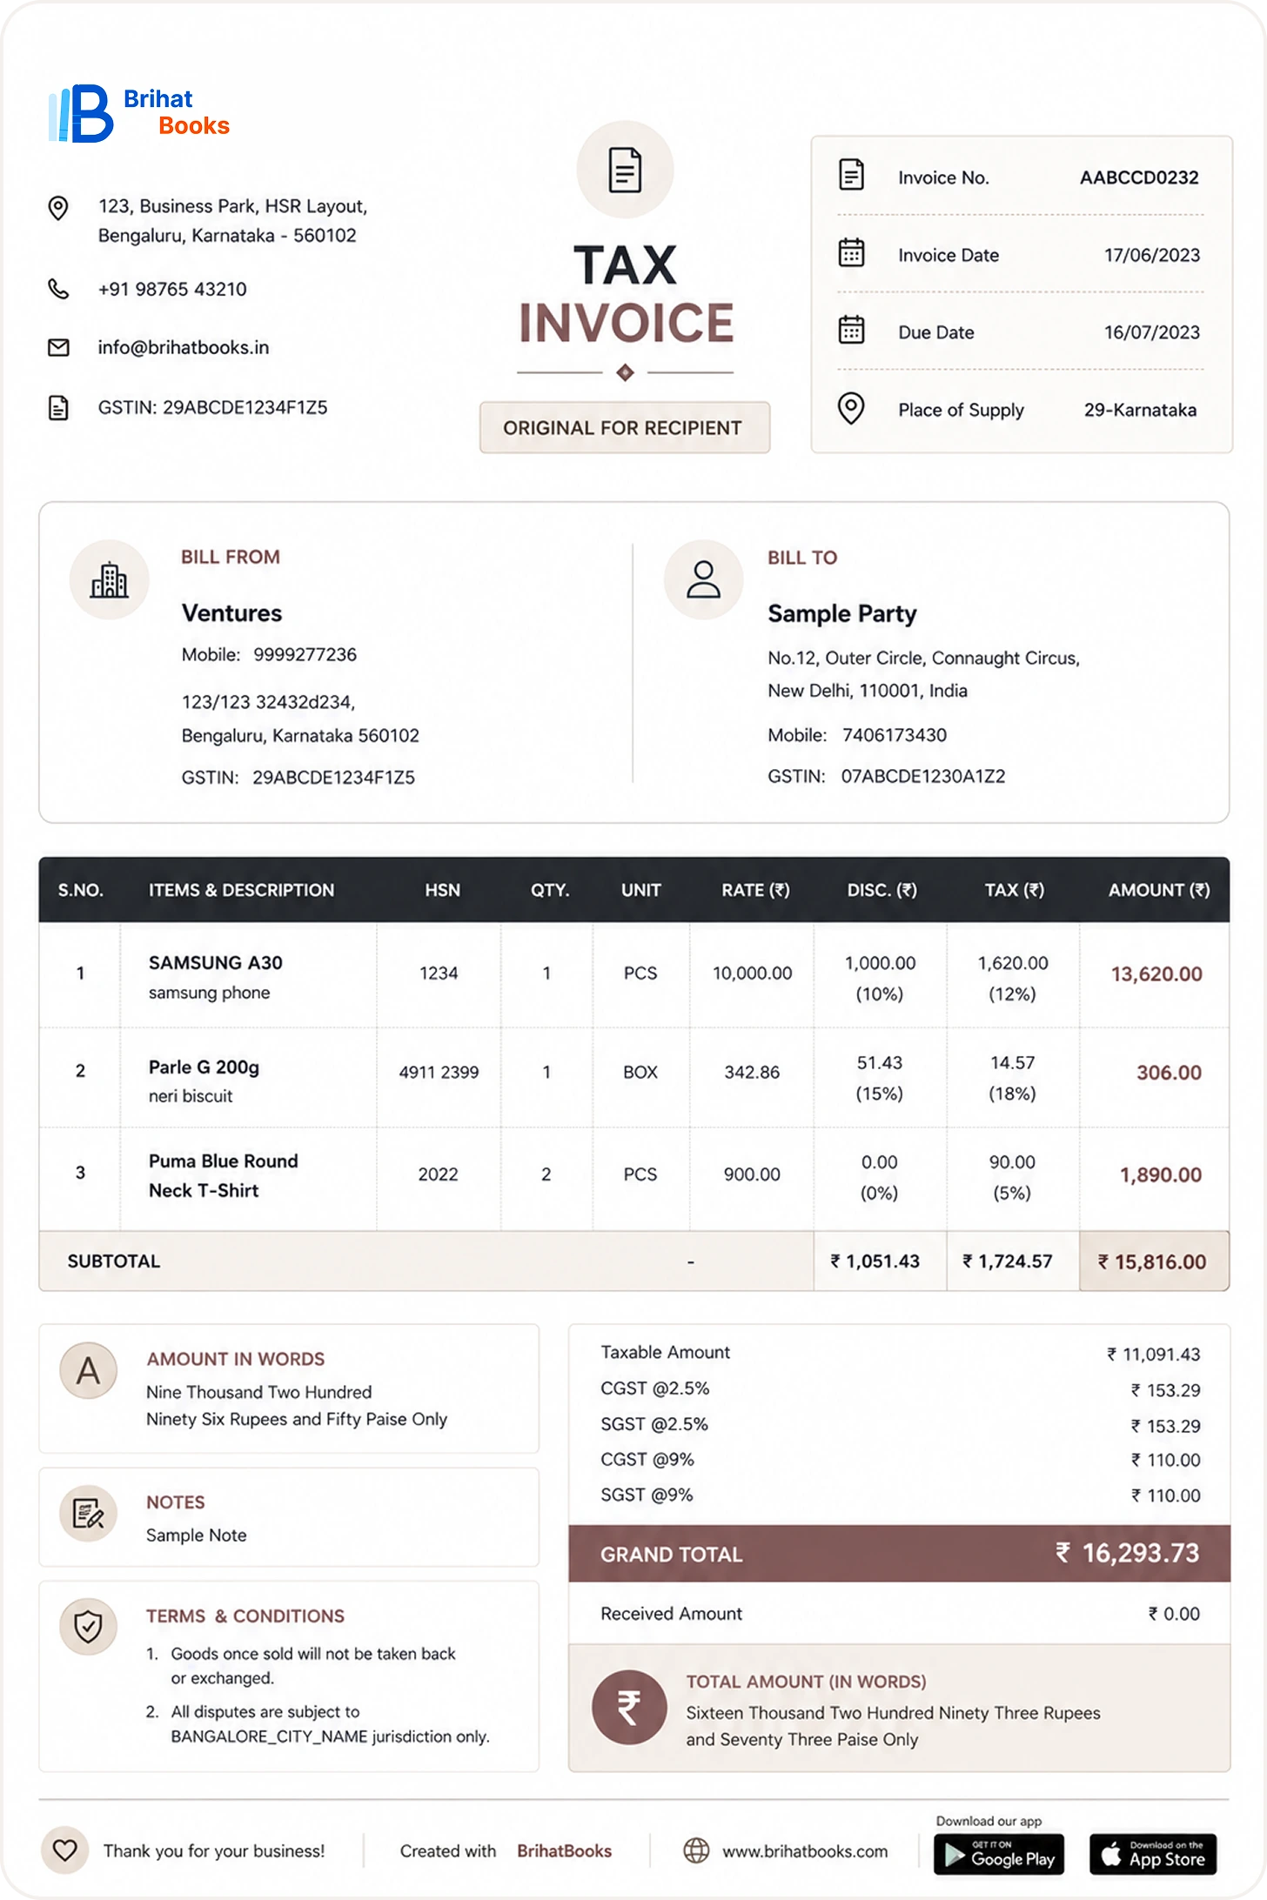Click the location pin beside the Bengaluru address

pyautogui.click(x=58, y=209)
